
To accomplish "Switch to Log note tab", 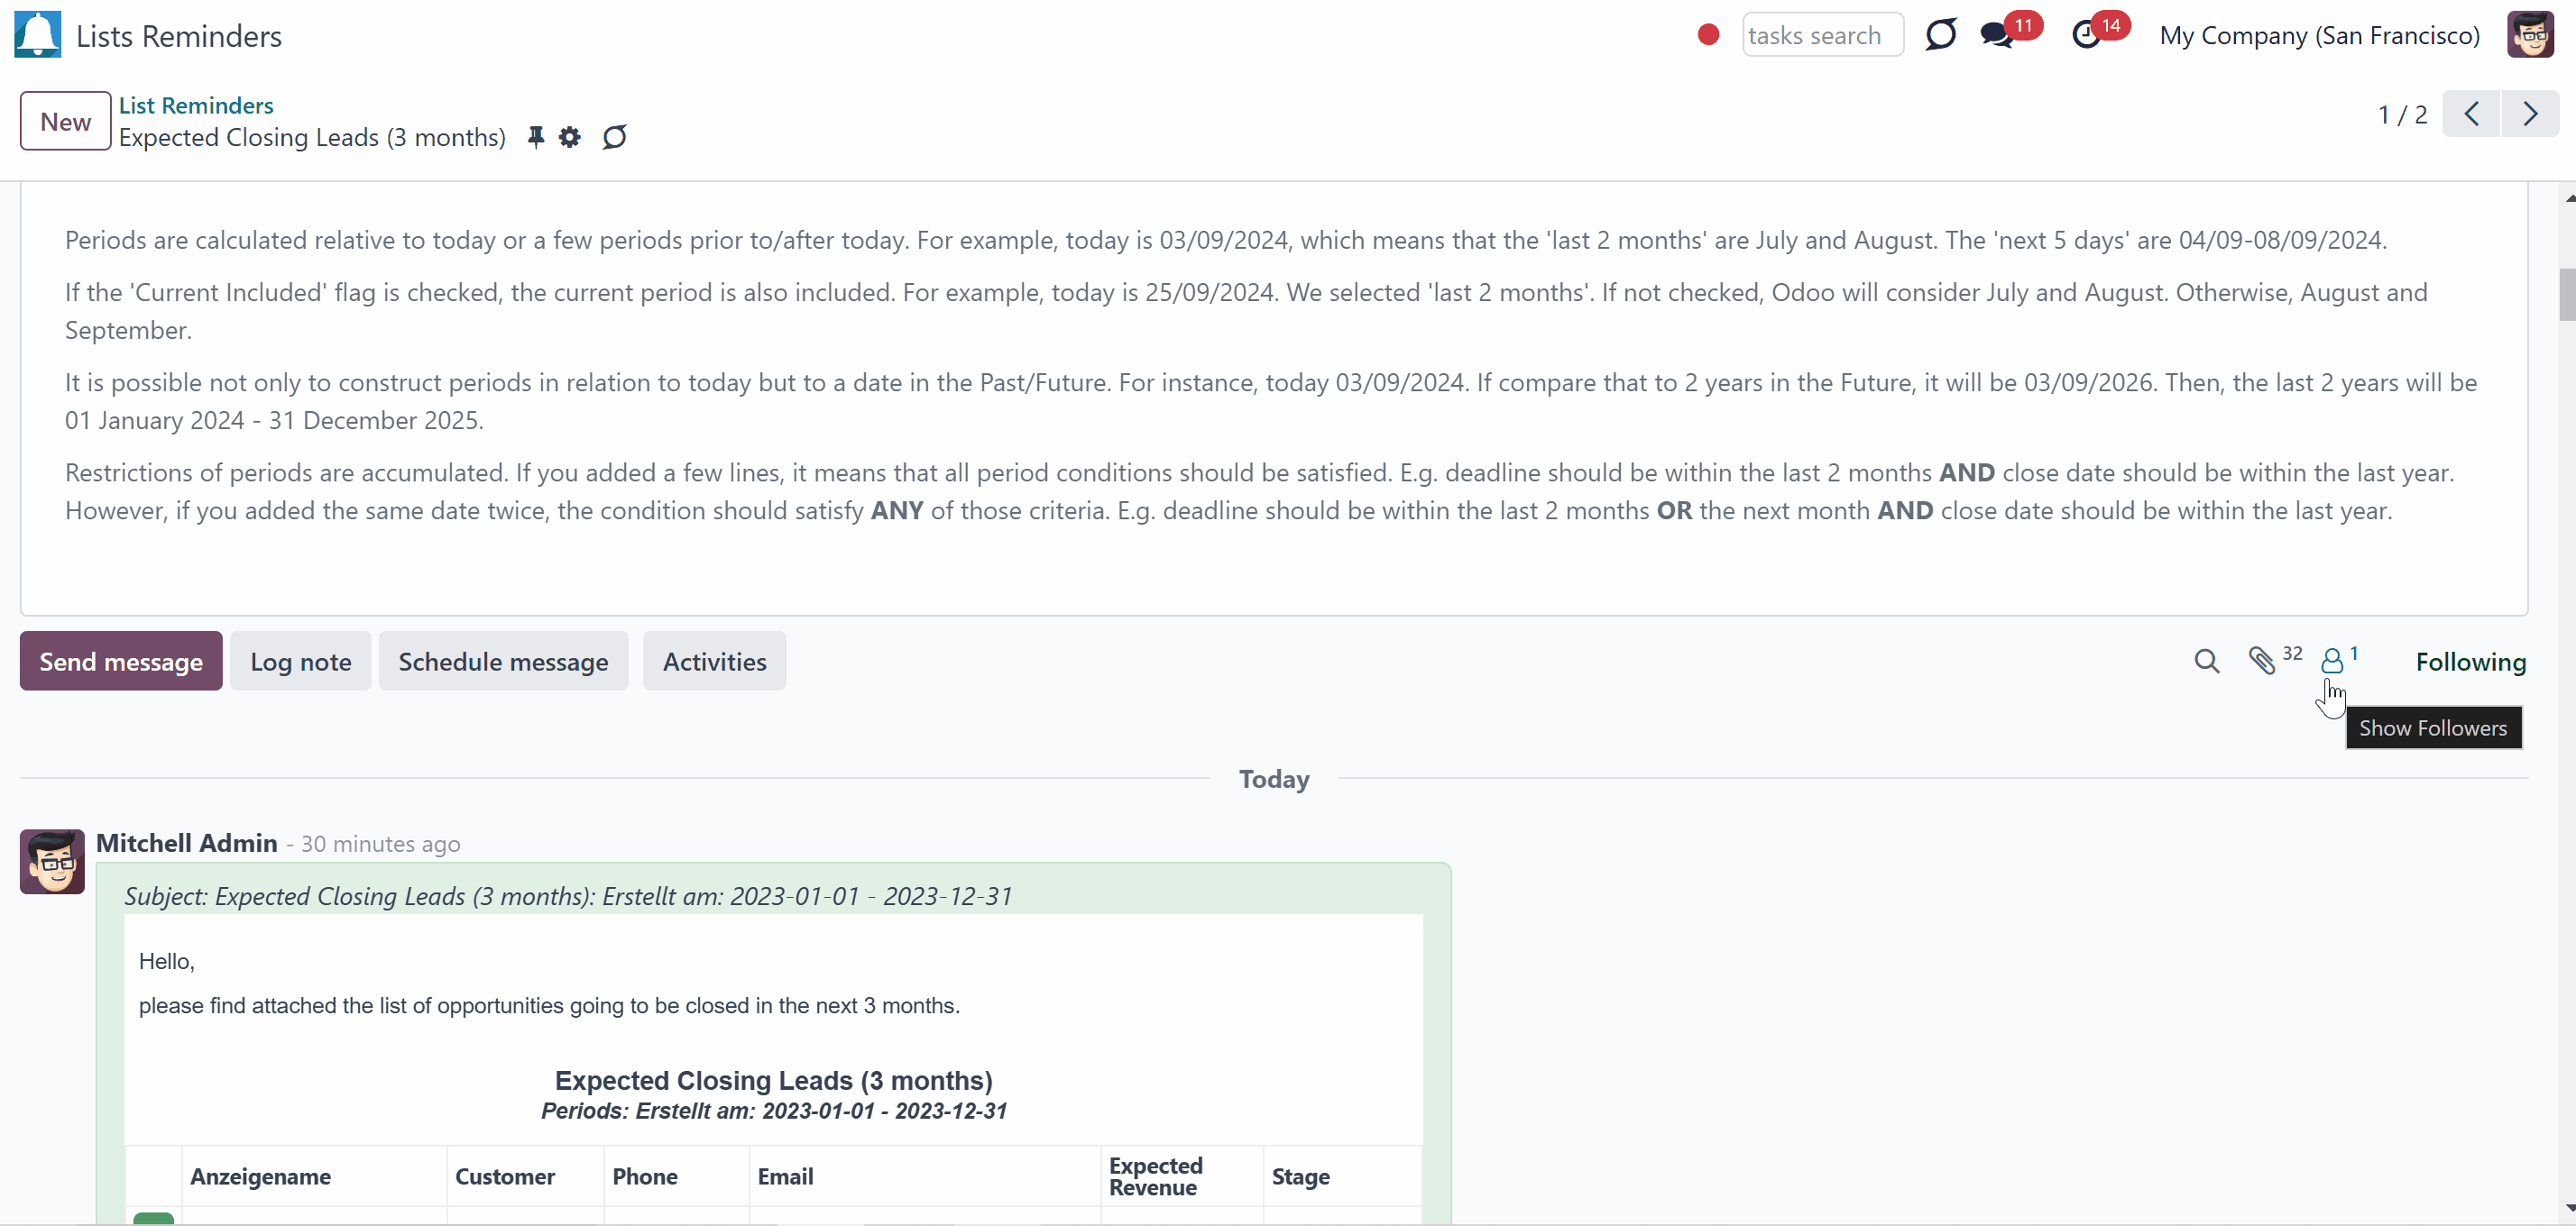I will [x=300, y=662].
